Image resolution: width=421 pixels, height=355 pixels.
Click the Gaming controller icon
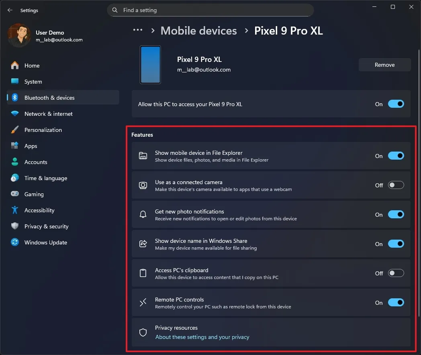click(15, 194)
